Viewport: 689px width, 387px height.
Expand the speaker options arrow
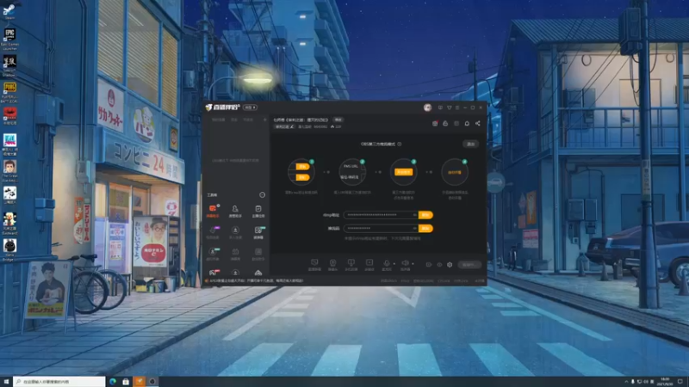[413, 264]
